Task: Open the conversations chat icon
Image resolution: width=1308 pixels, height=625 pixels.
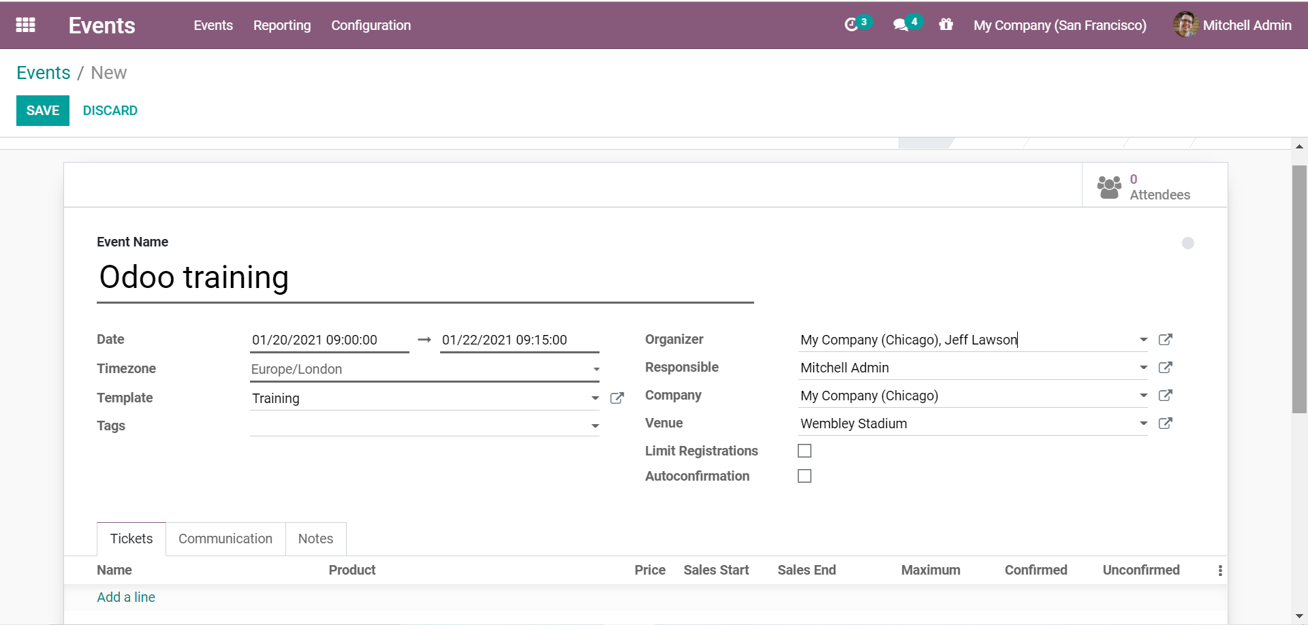Action: [901, 25]
